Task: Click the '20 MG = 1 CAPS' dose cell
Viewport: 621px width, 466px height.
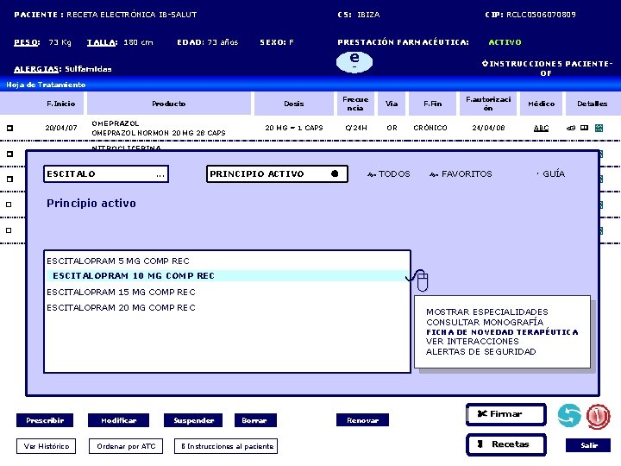Action: click(x=294, y=128)
